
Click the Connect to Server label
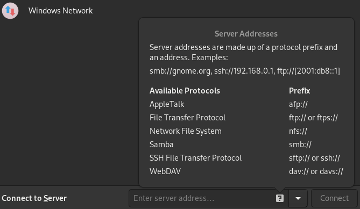(x=34, y=198)
